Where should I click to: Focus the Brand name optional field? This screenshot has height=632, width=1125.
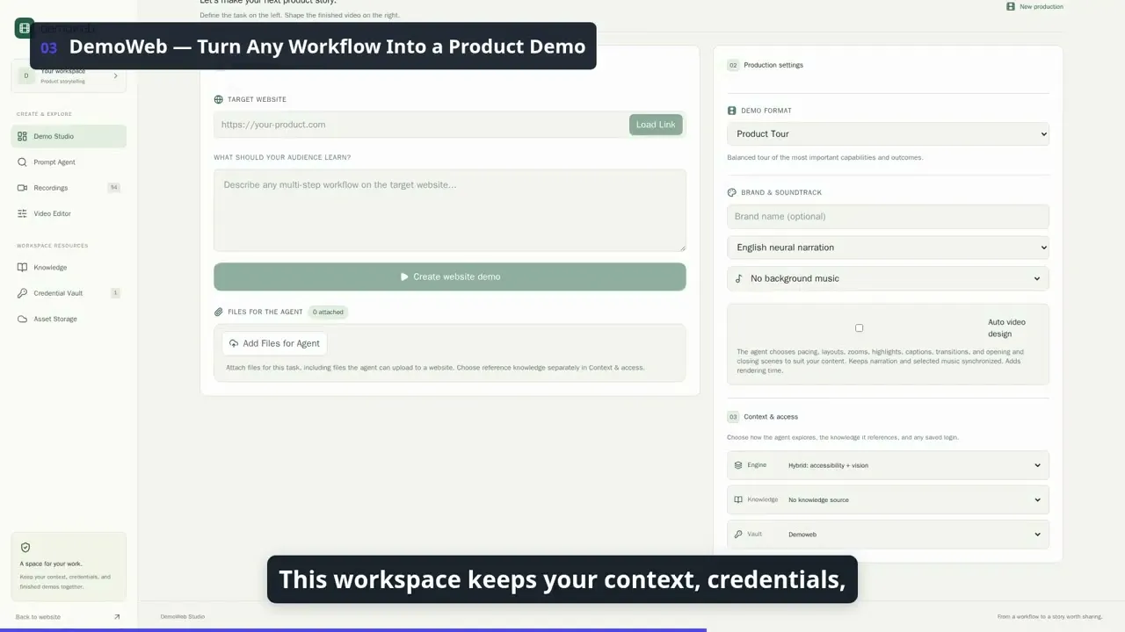click(888, 217)
